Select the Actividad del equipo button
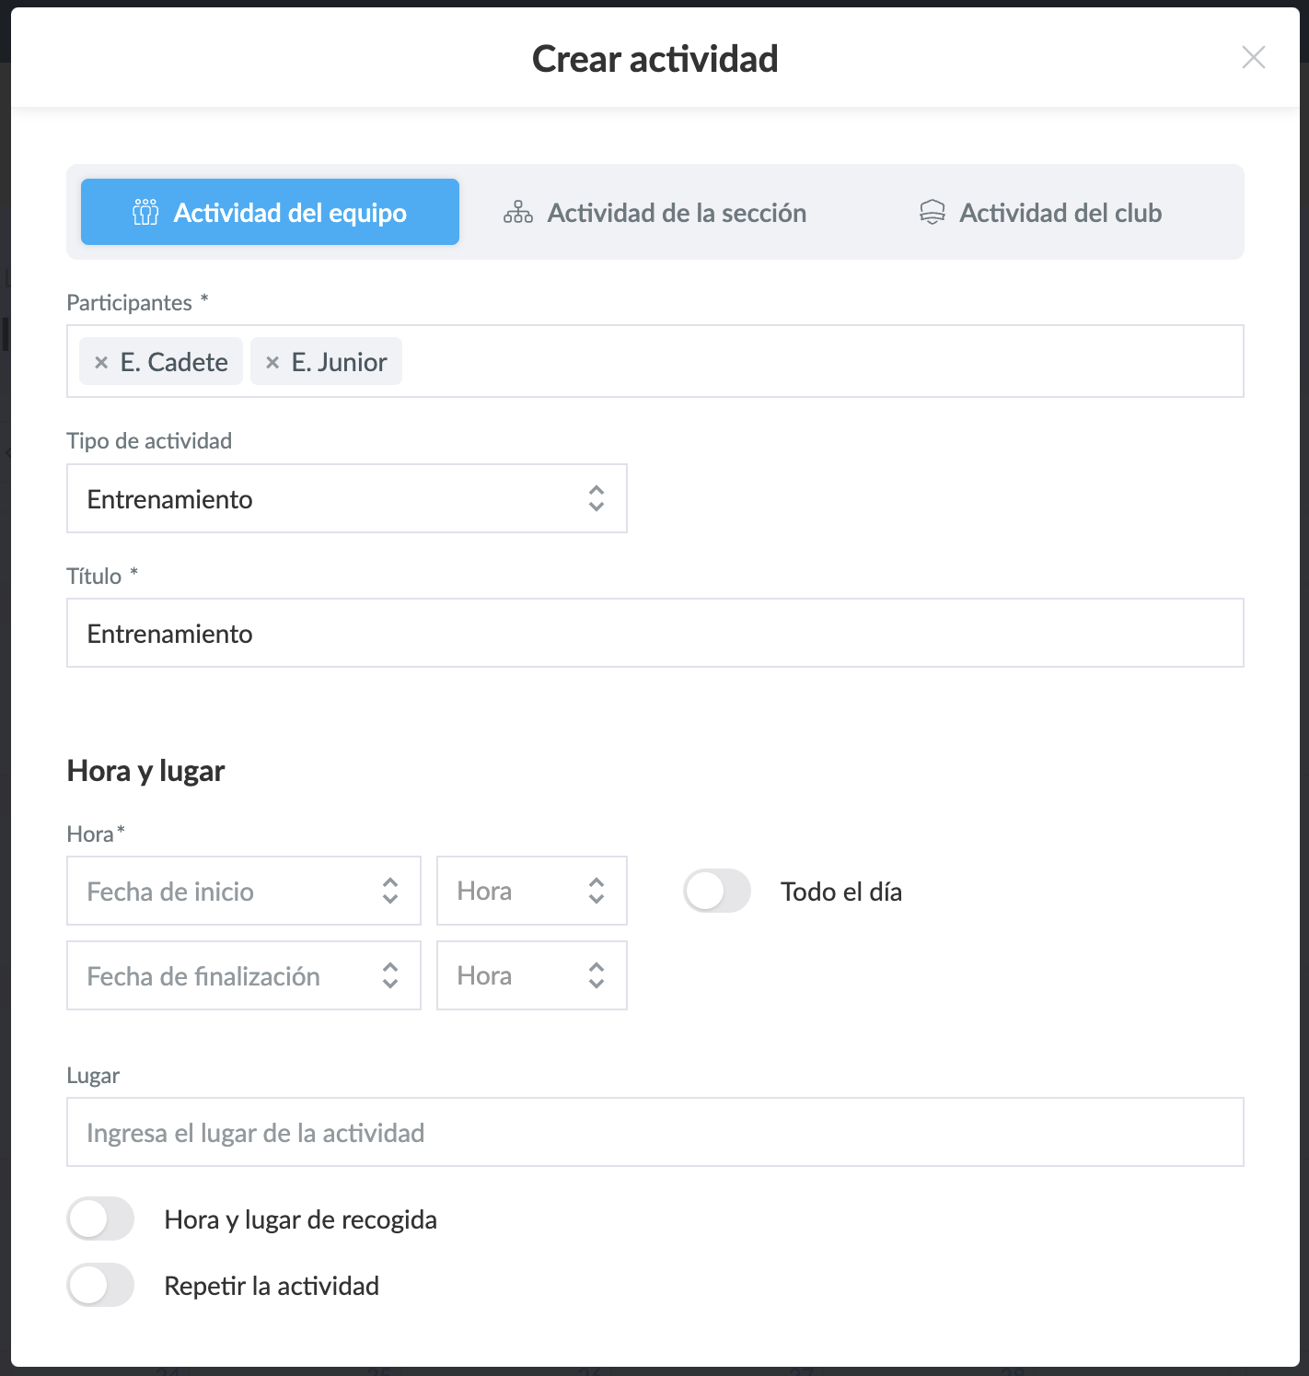The height and width of the screenshot is (1376, 1309). point(270,212)
